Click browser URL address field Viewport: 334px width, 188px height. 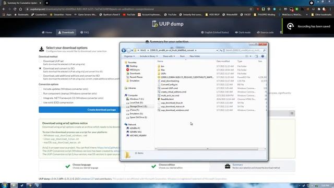[136, 9]
